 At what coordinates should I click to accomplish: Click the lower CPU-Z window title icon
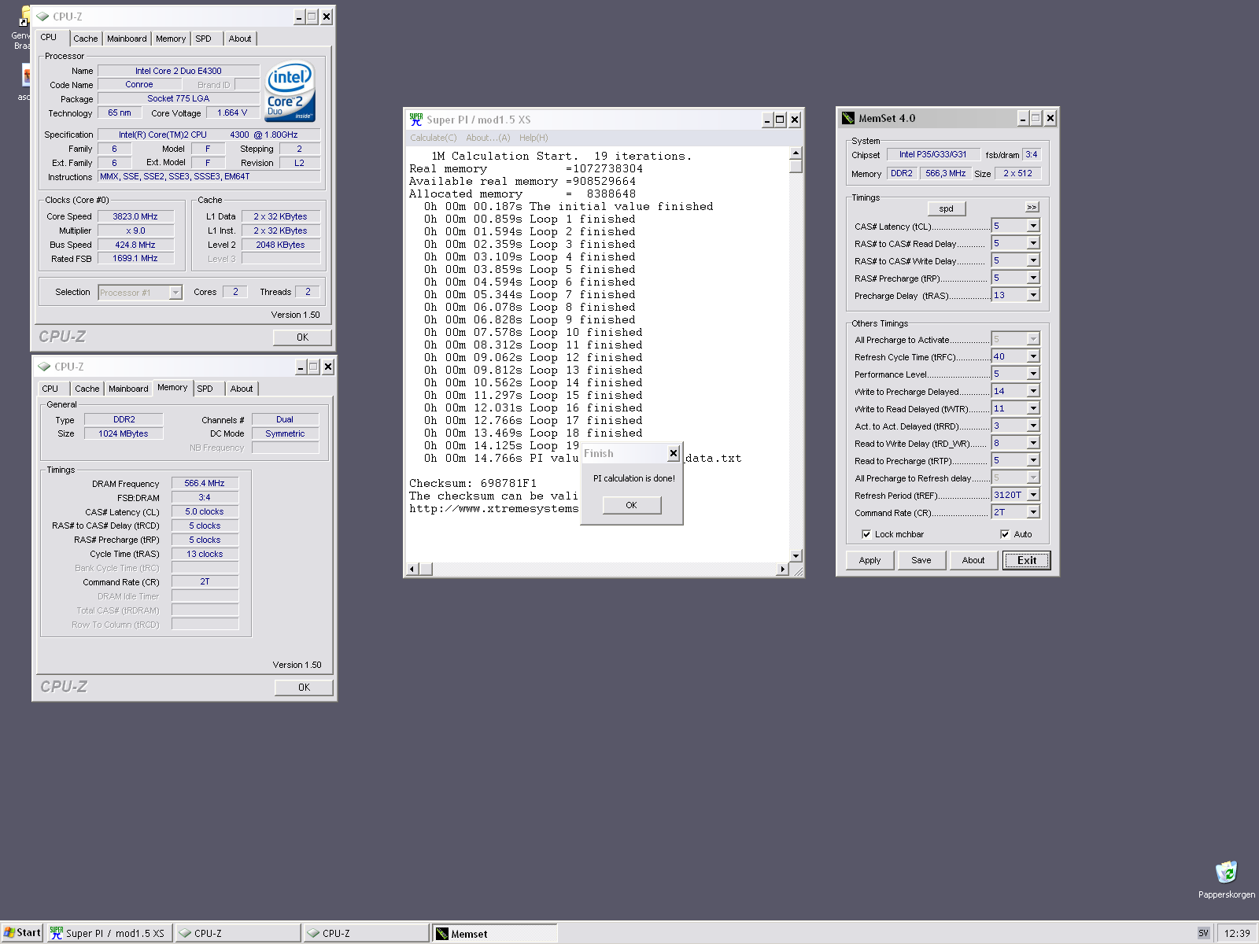pos(45,367)
